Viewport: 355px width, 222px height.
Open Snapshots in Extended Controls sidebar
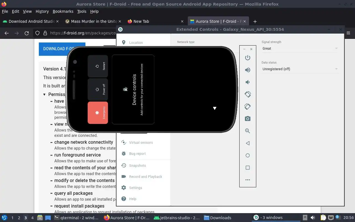(137, 166)
